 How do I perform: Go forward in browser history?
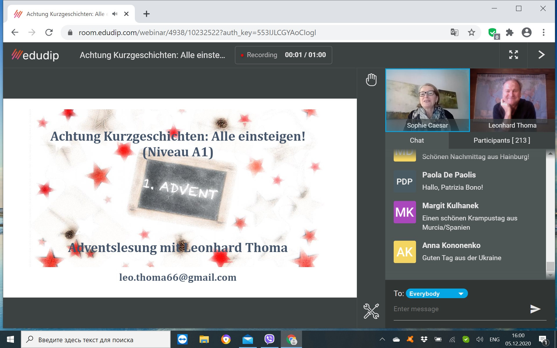click(x=32, y=32)
